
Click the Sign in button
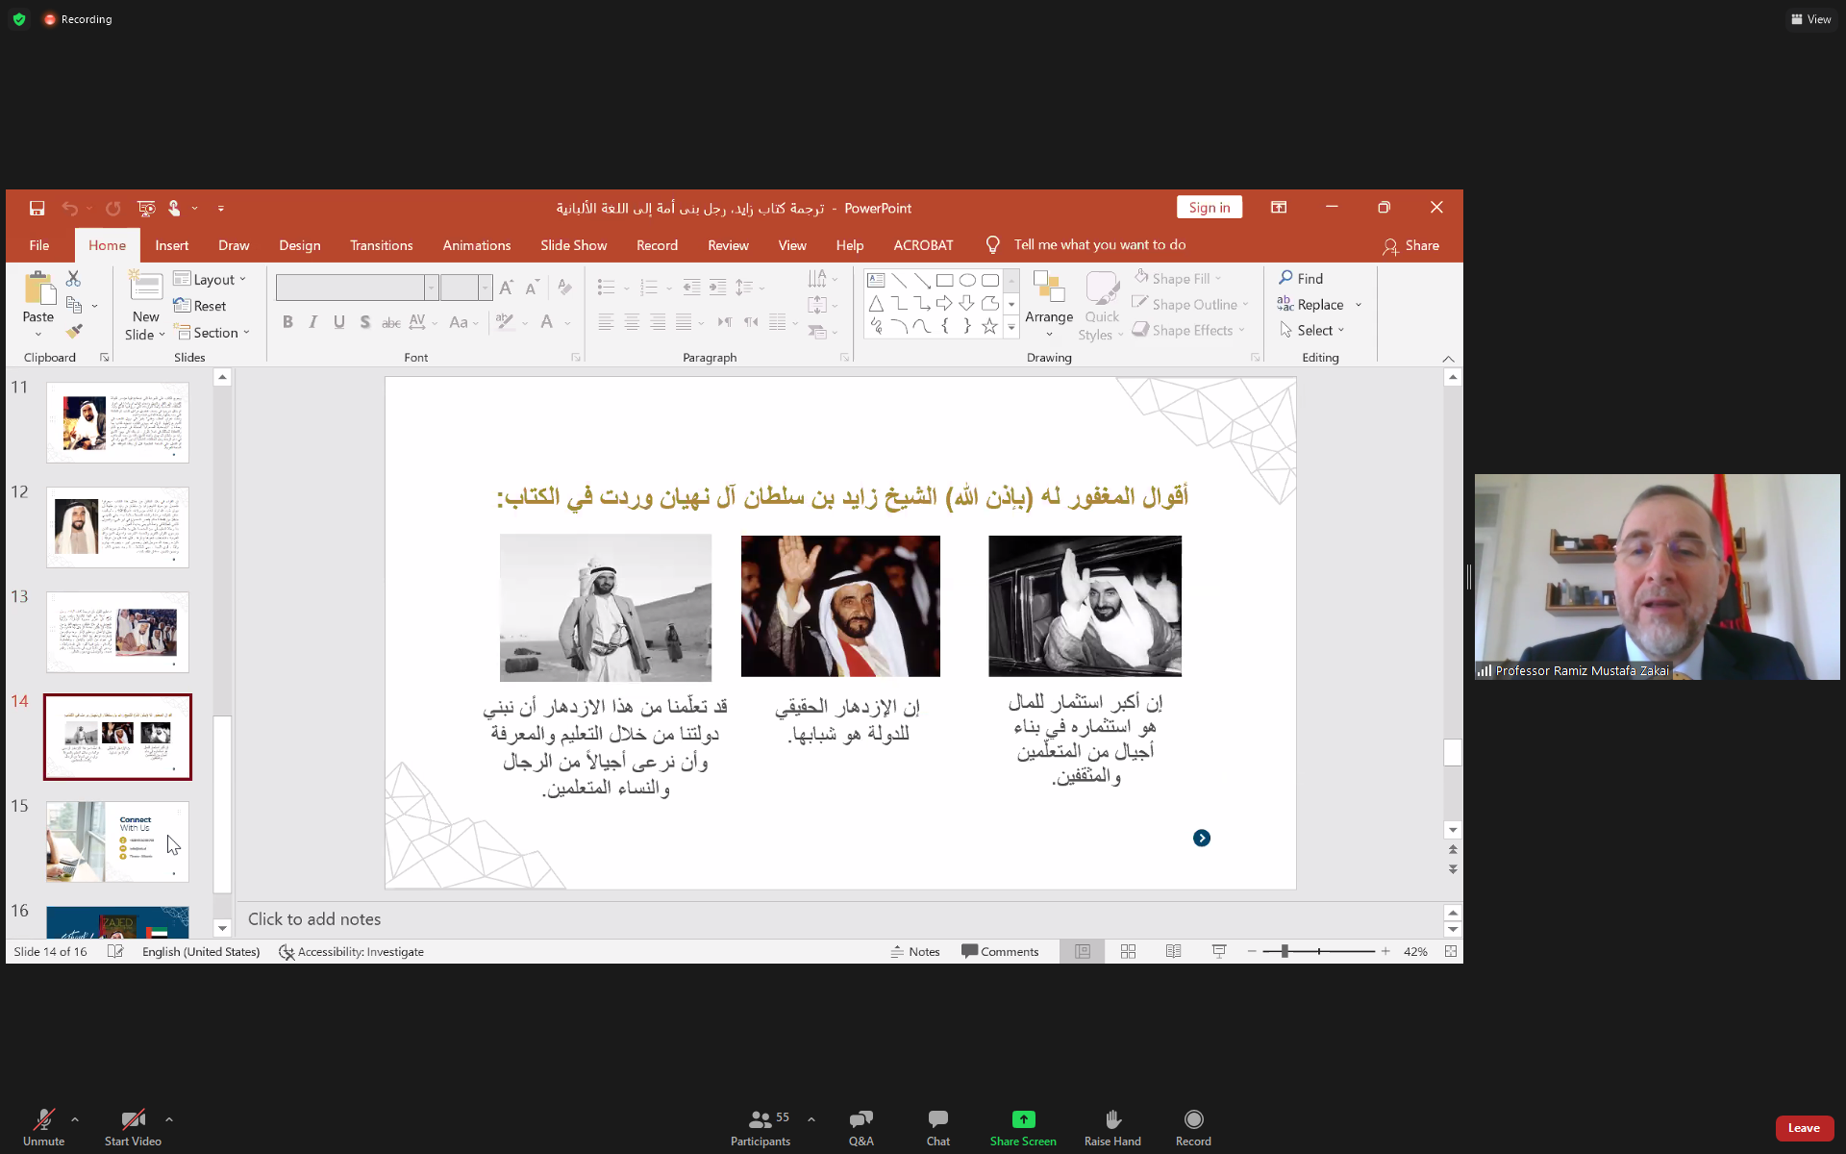click(1209, 208)
